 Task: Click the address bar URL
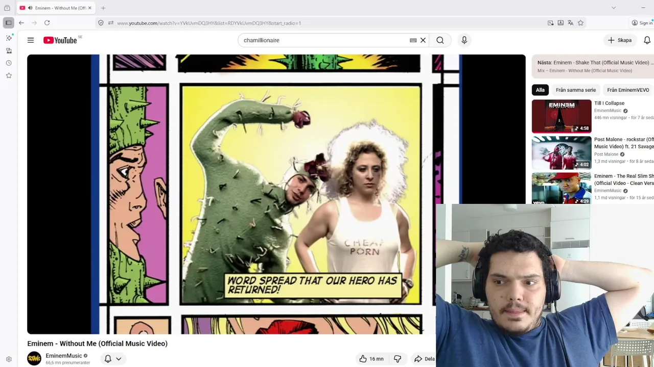(209, 23)
